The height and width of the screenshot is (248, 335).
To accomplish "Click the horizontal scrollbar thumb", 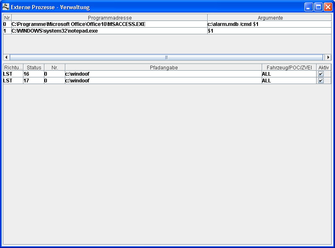I will click(166, 57).
